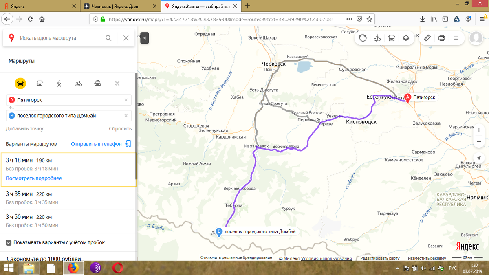This screenshot has height=275, width=489.
Task: Close the route search panel with X
Action: pos(126,38)
